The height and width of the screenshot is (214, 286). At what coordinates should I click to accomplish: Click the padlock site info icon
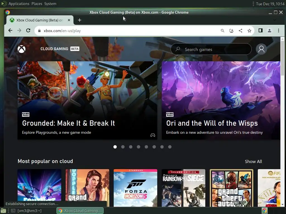click(x=39, y=31)
